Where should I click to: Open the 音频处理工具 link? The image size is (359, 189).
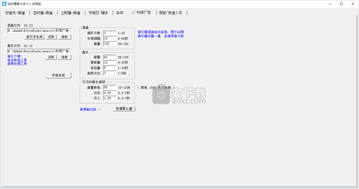click(x=17, y=64)
